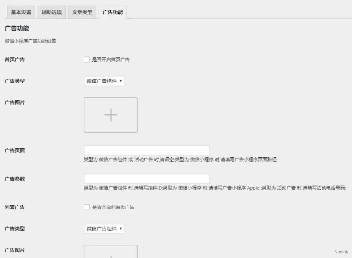352x258 pixels.
Task: Select the 文章类型 tab
Action: point(82,12)
